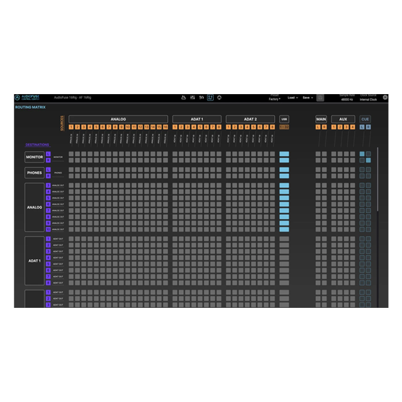Open the circular monitoring view icon
Screen dimensions: 402x402
pos(219,97)
